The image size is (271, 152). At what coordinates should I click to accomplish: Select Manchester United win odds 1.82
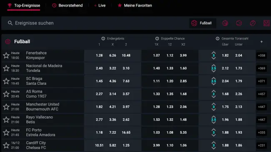(x=99, y=107)
